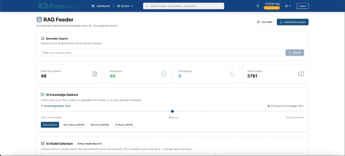Image resolution: width=345 pixels, height=156 pixels.
Task: Click Save Balance button
Action: 50,125
